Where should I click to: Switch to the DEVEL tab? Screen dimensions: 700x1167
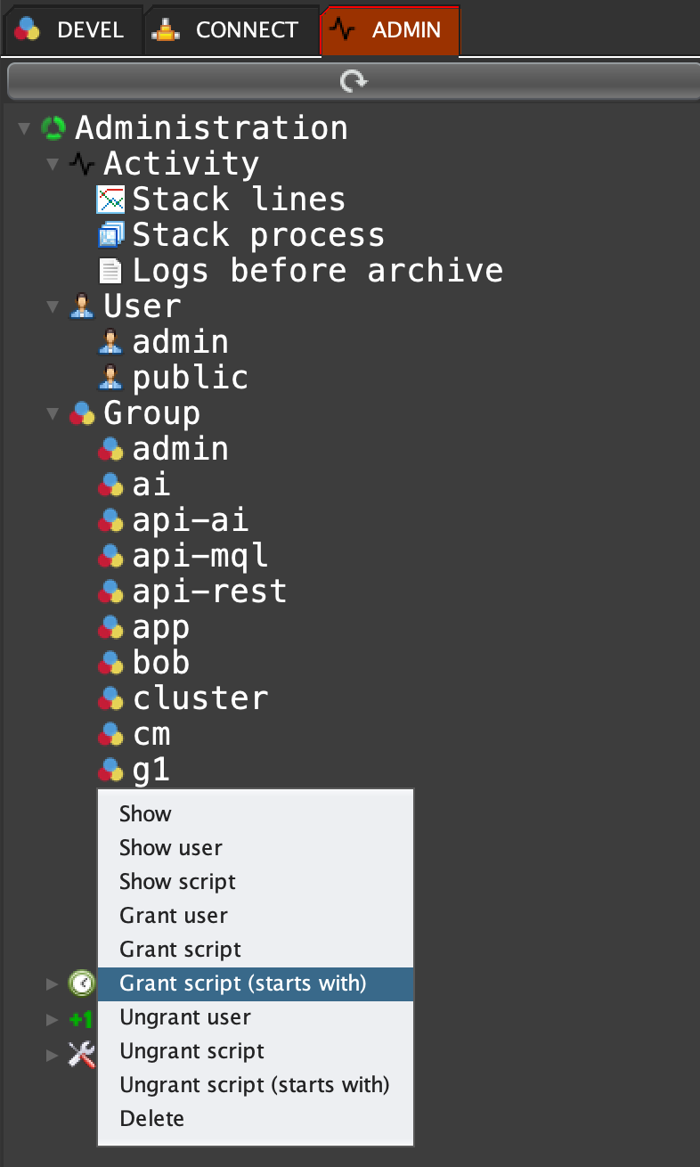point(71,30)
